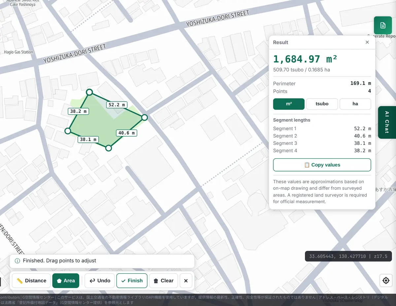Click the info icon in the status message
This screenshot has width=396, height=306.
click(17, 261)
